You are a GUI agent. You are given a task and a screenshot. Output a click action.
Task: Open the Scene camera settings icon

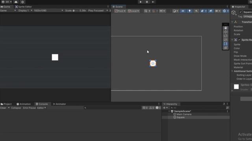pos(218,11)
